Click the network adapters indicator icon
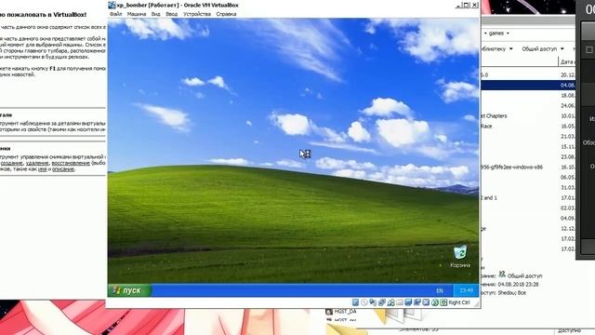Viewport: 595px width, 335px height. (382, 302)
